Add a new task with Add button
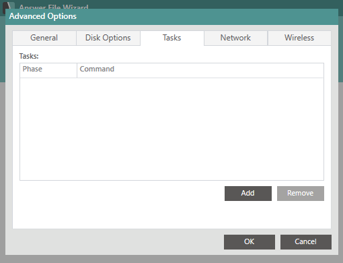The image size is (343, 263). tap(248, 194)
